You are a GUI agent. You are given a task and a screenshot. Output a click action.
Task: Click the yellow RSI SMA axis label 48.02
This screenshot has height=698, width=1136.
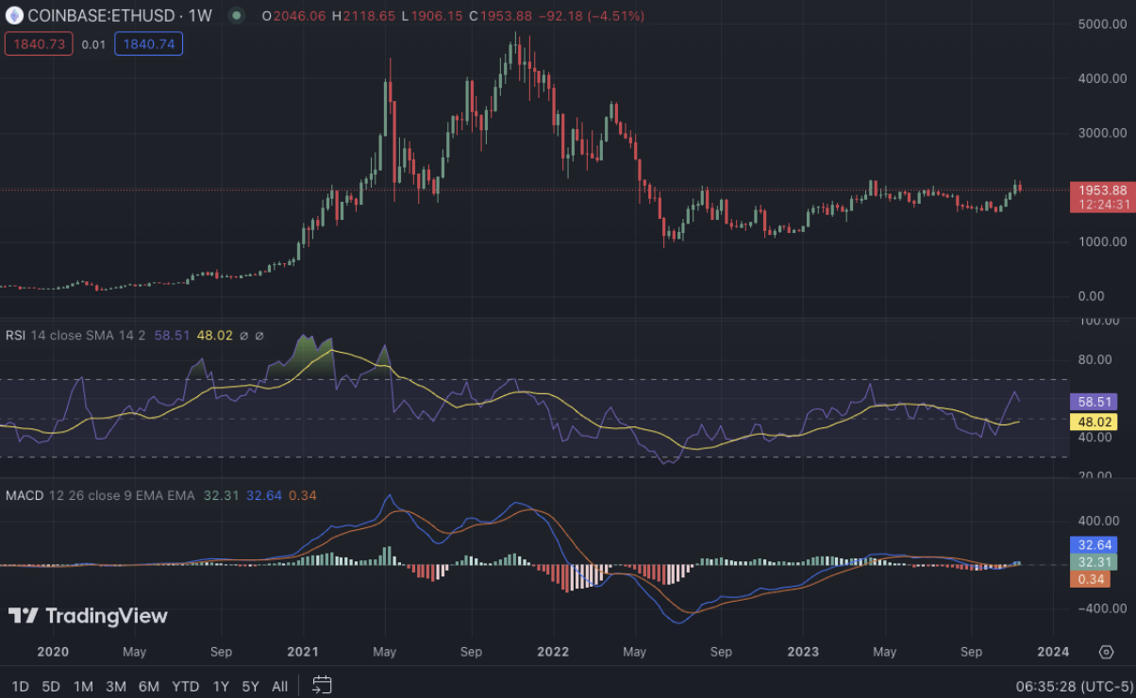tap(1094, 422)
